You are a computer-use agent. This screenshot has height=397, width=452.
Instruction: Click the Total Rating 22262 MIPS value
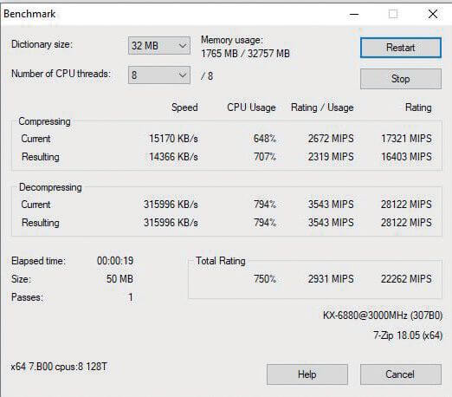[x=406, y=279]
